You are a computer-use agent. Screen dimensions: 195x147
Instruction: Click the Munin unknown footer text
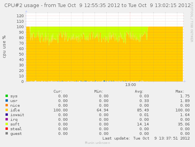pyautogui.click(x=97, y=143)
